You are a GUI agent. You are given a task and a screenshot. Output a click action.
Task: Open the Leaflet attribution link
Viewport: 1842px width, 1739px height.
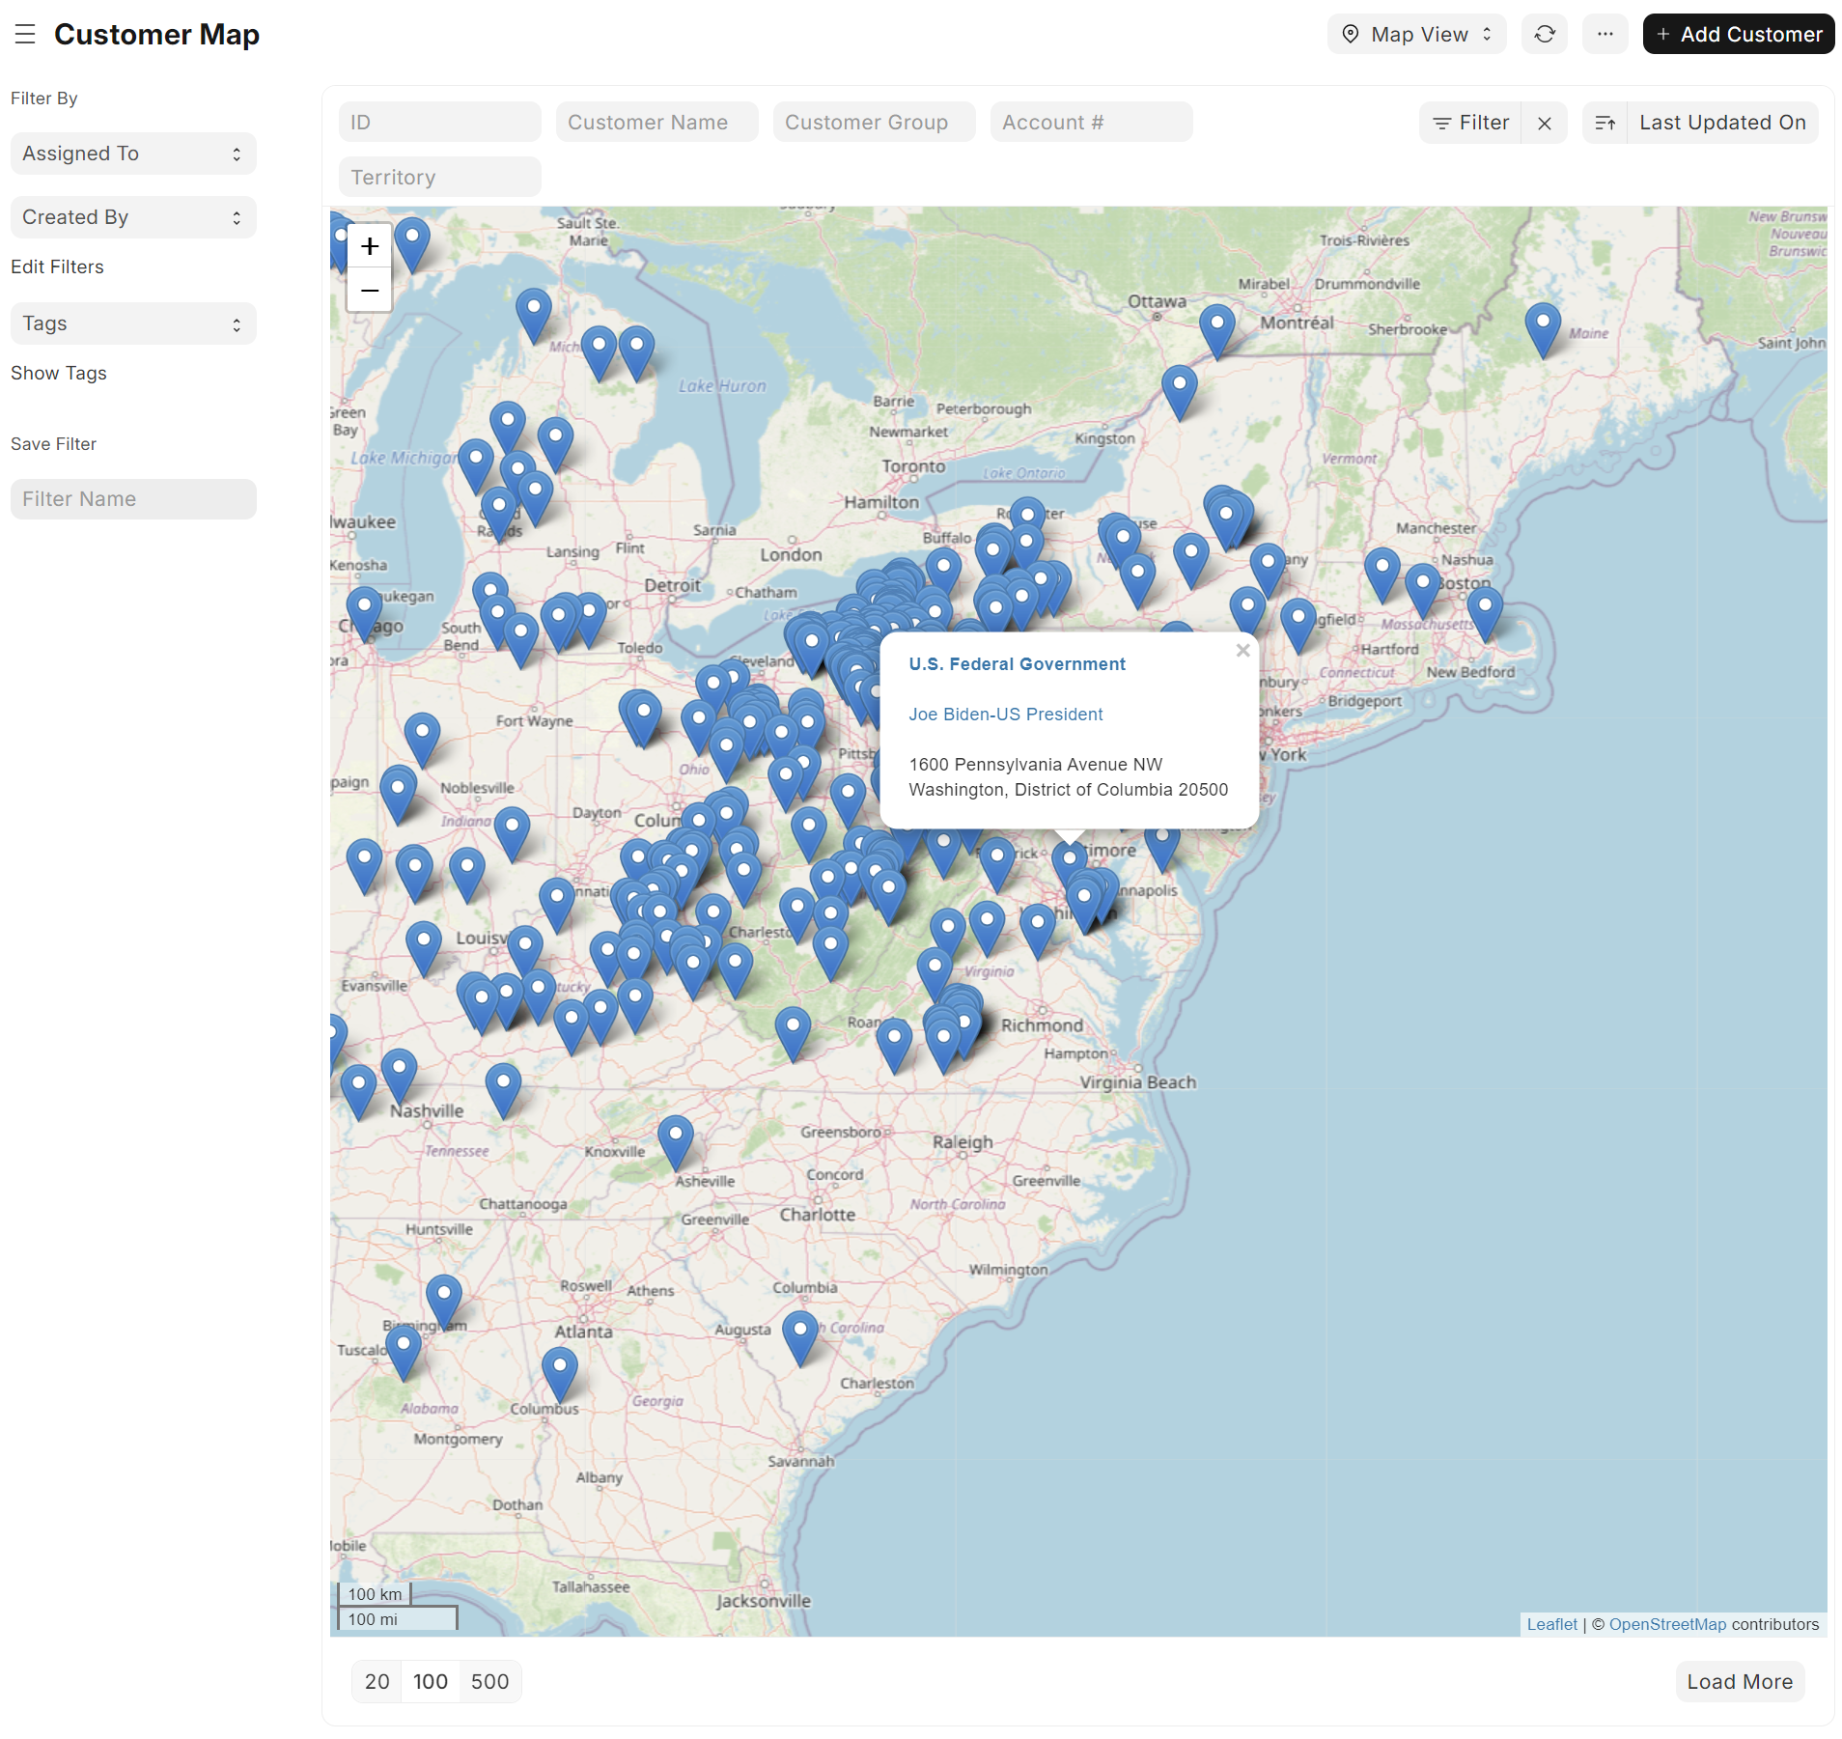pyautogui.click(x=1551, y=1624)
